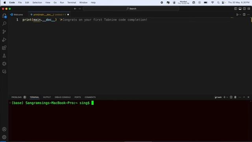Click the Tabnine congrats inline hint

tap(104, 20)
